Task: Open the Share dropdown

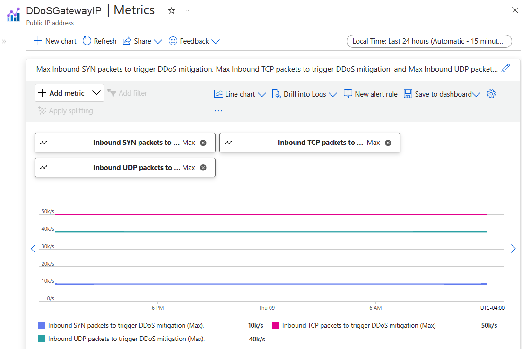Action: (x=142, y=41)
